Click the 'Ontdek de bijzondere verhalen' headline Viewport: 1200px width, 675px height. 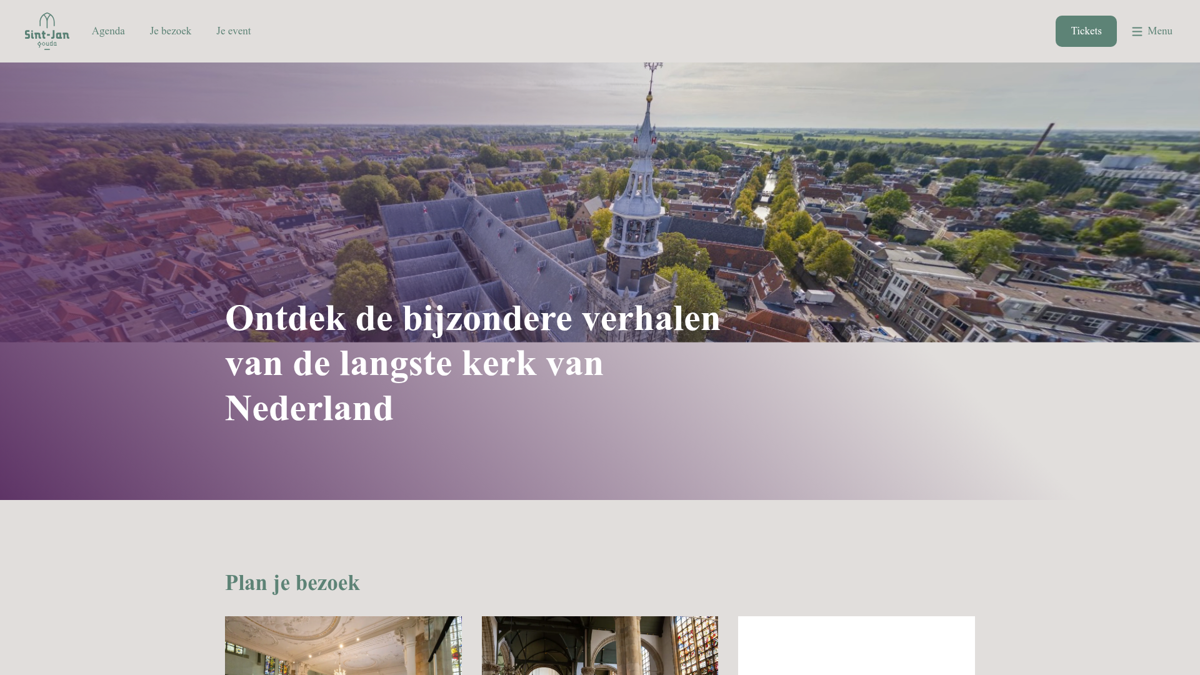tap(473, 363)
